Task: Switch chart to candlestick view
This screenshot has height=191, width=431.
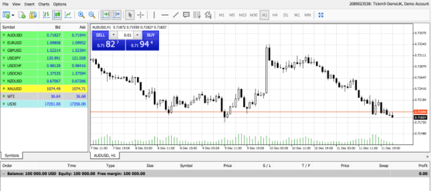Action: coord(57,15)
